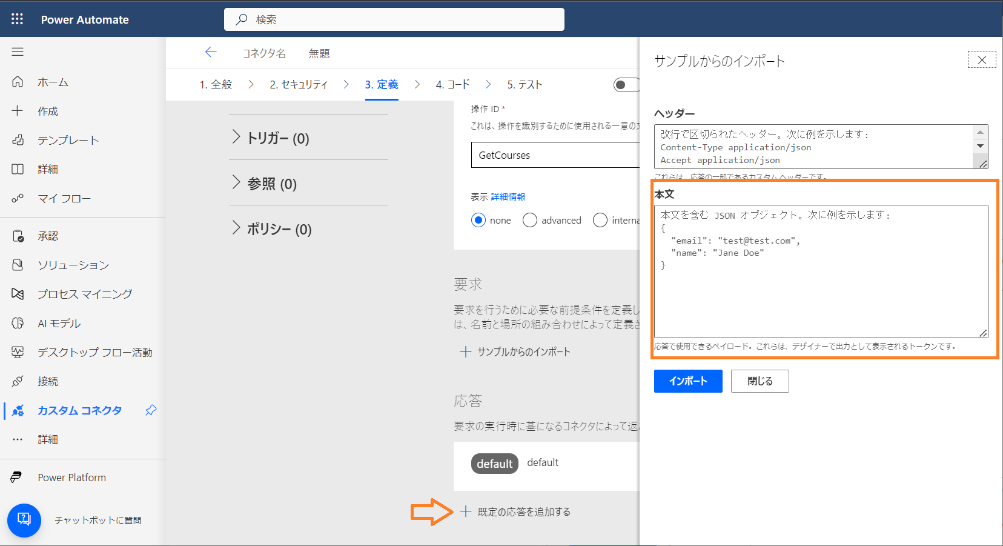Open the chatbot bubble icon
1003x546 pixels.
[24, 520]
